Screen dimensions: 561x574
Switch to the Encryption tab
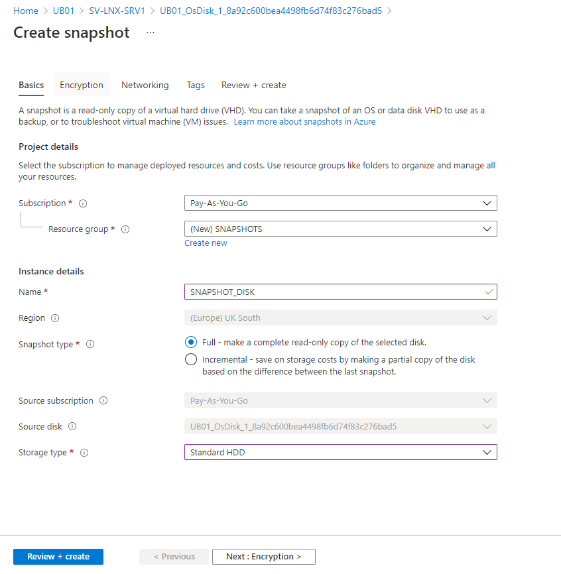[82, 85]
